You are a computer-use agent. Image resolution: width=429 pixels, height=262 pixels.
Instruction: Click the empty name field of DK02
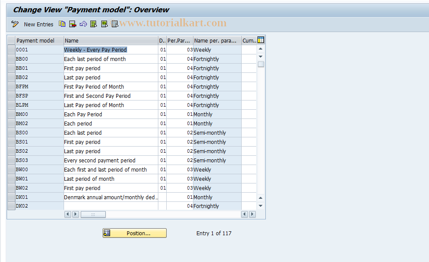click(x=111, y=206)
